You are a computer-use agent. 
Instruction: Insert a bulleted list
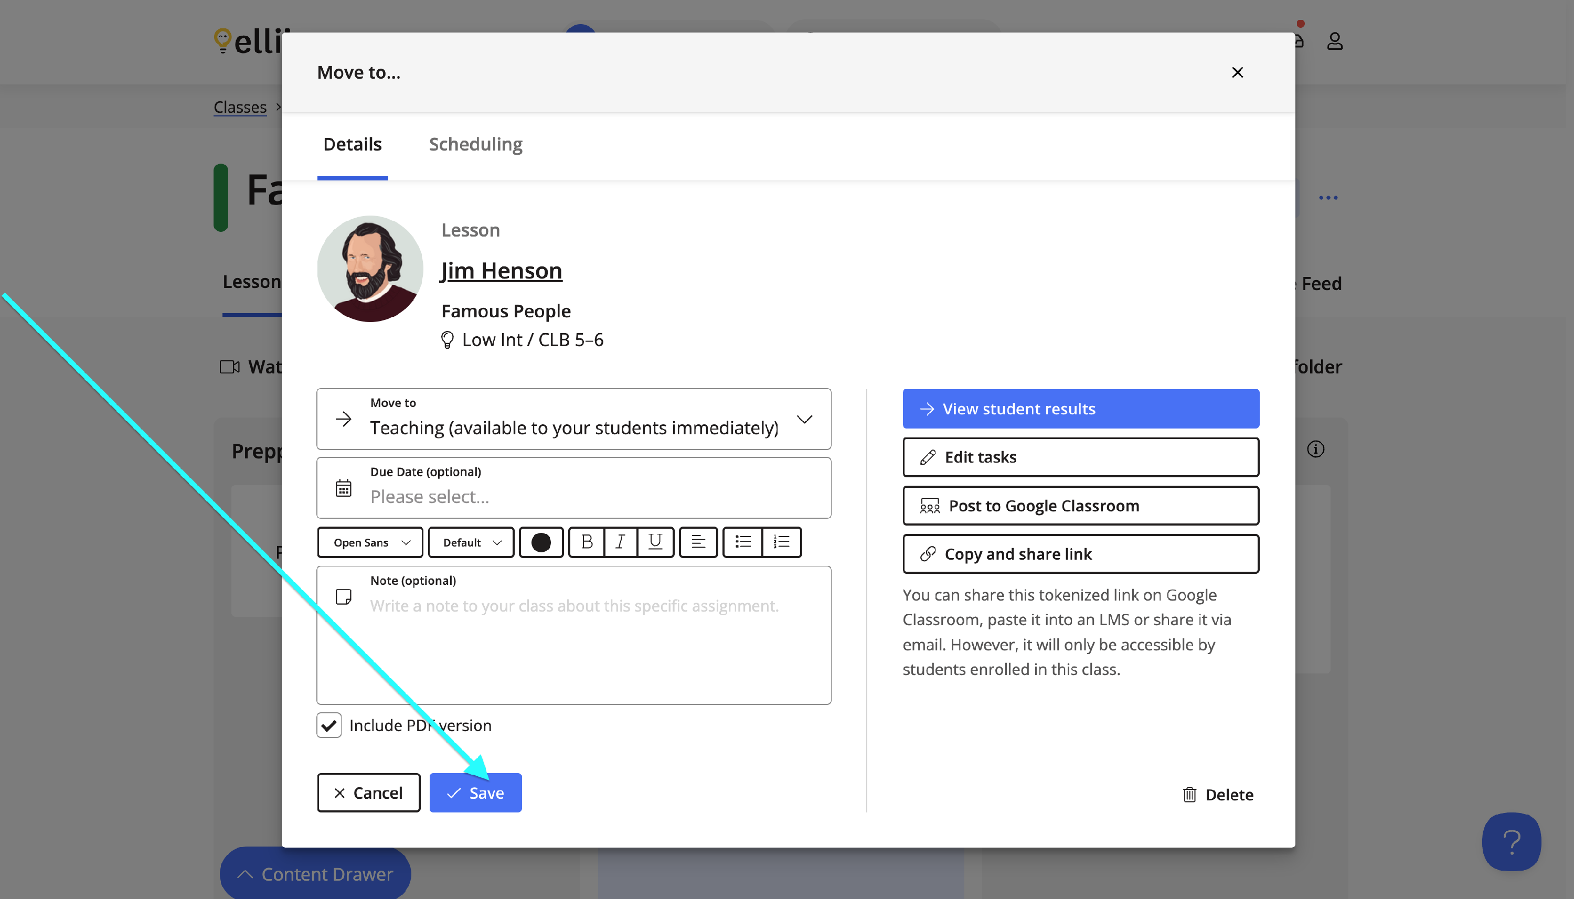743,542
